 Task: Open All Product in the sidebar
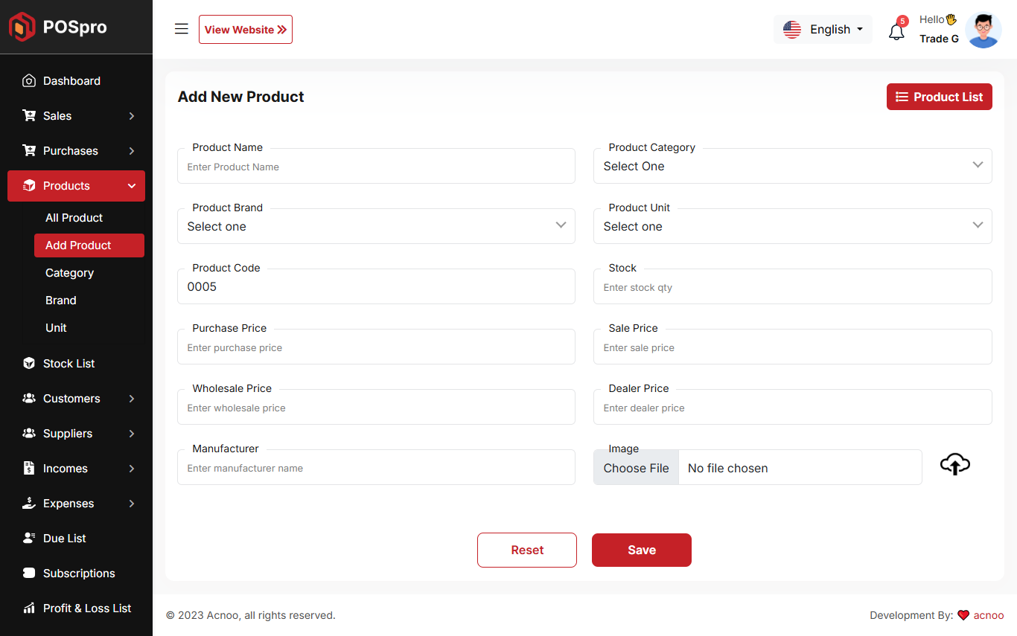[74, 218]
